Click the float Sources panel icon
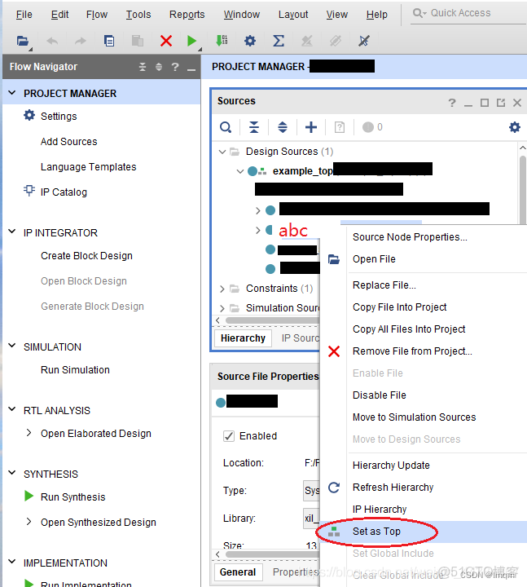This screenshot has width=527, height=587. tap(500, 102)
